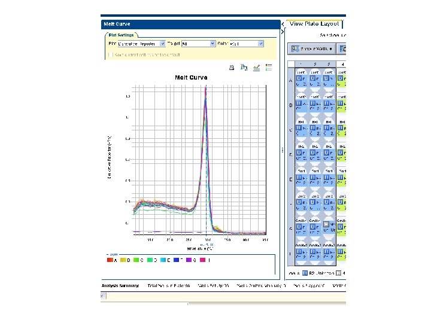The width and height of the screenshot is (431, 323).
Task: Select the U icon in well A3
Action: tap(326, 78)
